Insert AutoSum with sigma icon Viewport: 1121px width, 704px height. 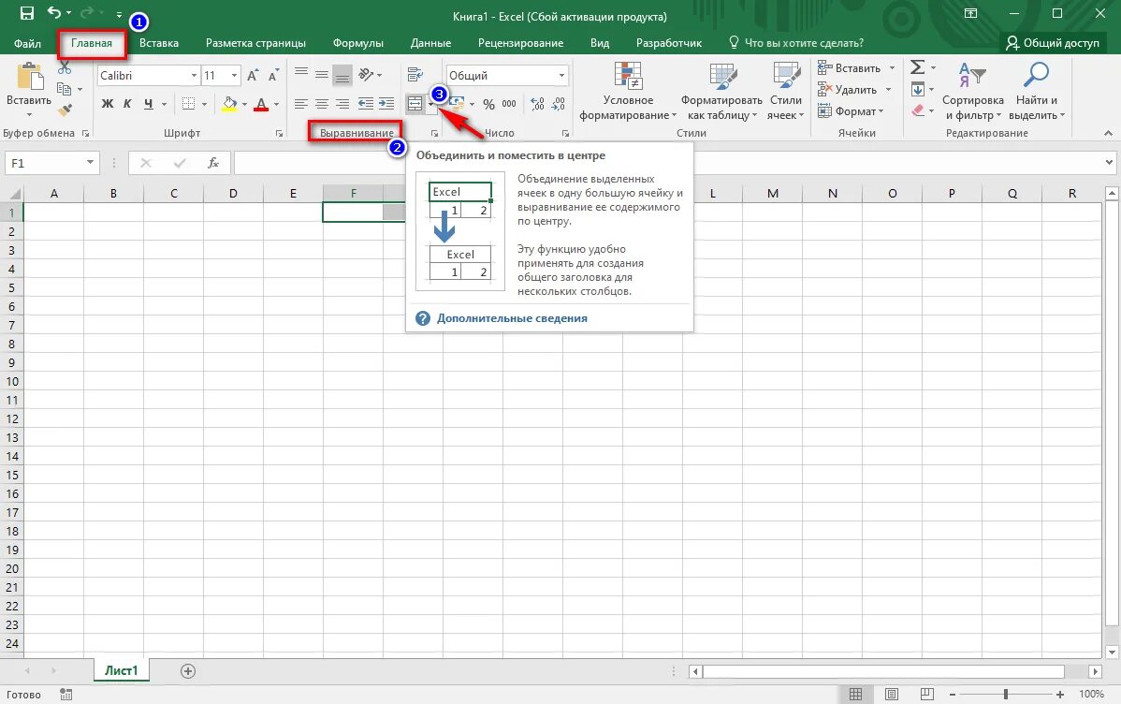click(917, 67)
